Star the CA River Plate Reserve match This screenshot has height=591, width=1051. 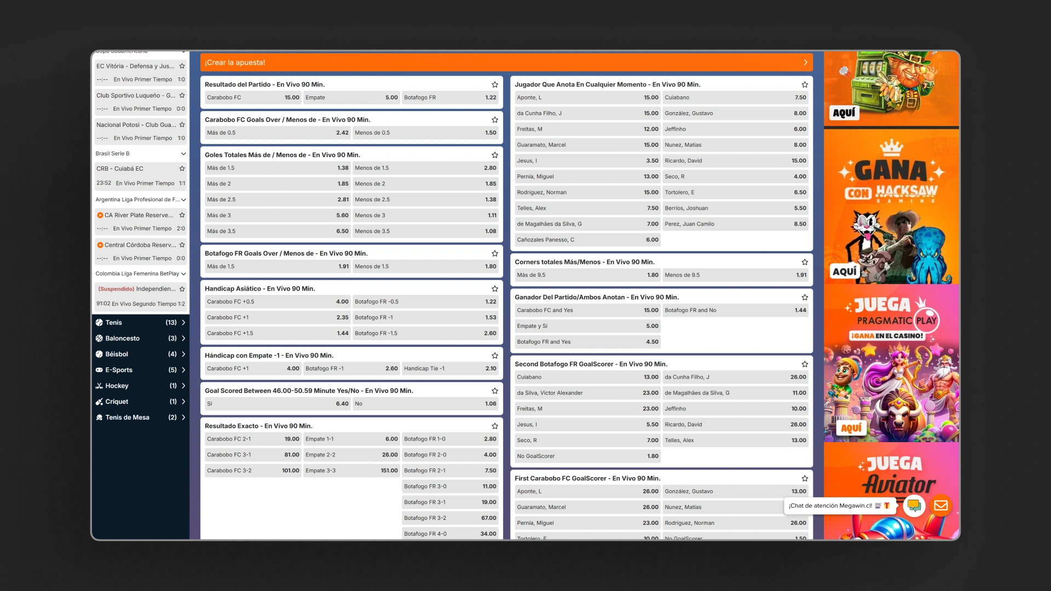click(182, 215)
